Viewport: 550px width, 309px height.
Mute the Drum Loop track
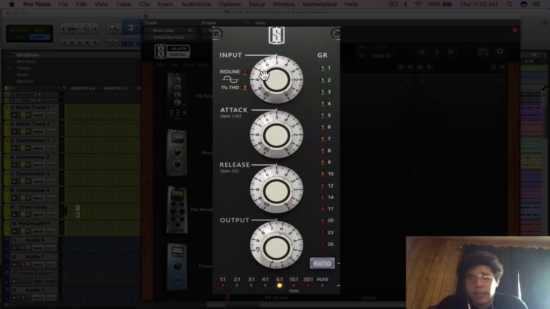28,215
